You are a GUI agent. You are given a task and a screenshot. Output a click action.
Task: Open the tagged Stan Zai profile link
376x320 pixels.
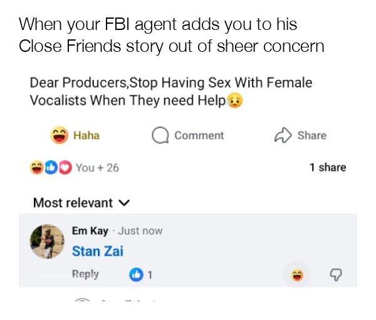97,251
